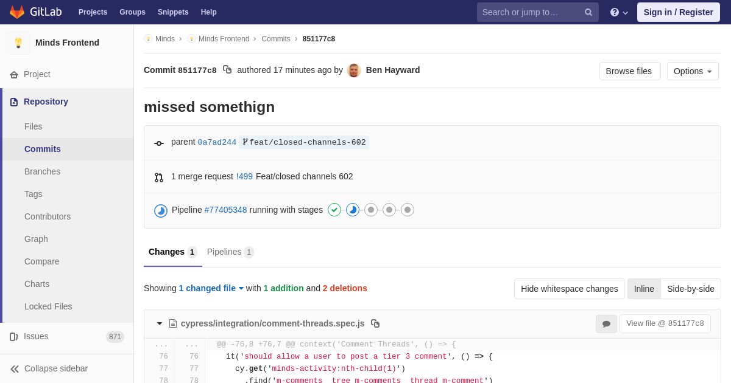This screenshot has width=731, height=383.
Task: Open merge request !499 link
Action: [244, 176]
